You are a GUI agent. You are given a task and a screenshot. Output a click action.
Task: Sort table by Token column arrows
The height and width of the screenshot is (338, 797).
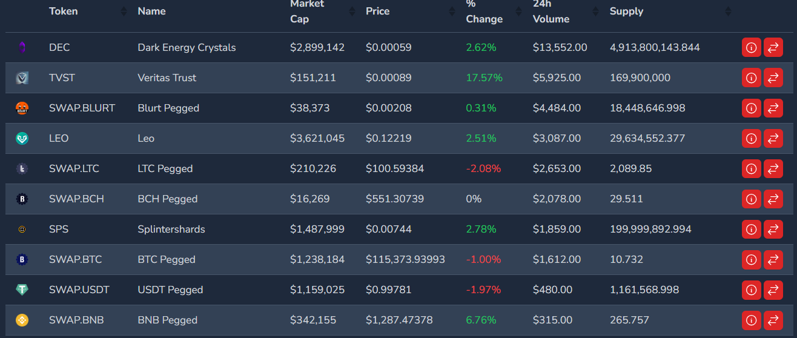click(x=124, y=12)
